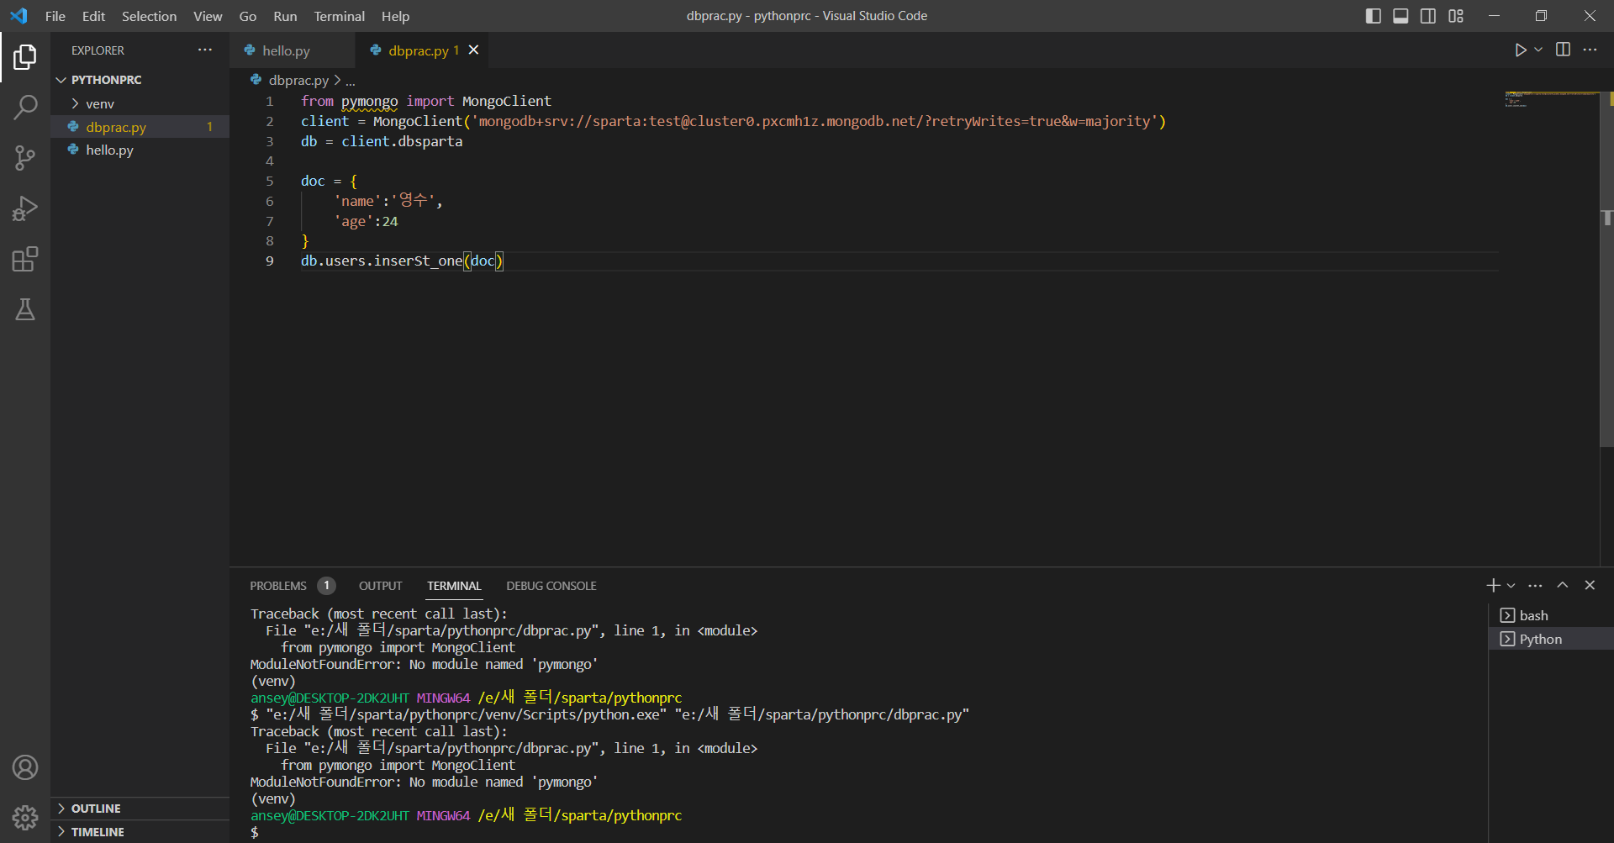Click the editor vertical scrollbar
1614x843 pixels.
1606,269
